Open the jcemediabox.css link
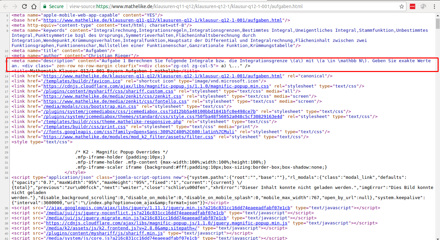Viewport: 440px width, 240px height. tap(149, 112)
